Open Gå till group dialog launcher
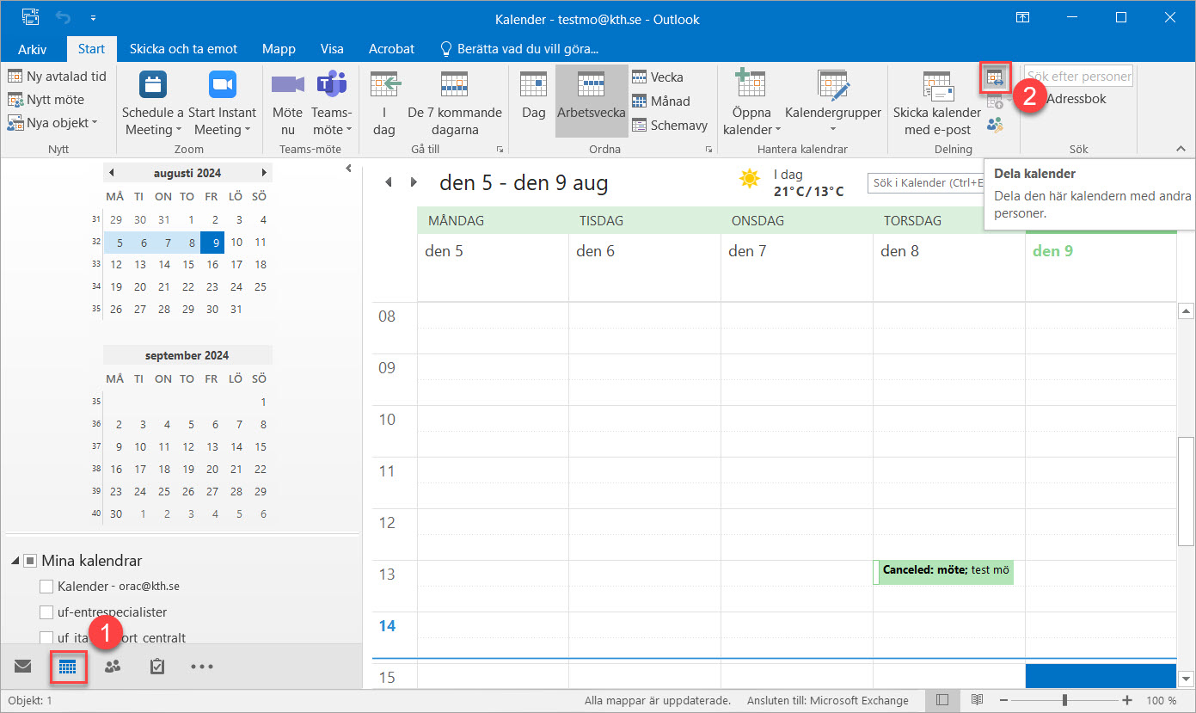Screen dimensions: 1196x713 click(x=500, y=150)
